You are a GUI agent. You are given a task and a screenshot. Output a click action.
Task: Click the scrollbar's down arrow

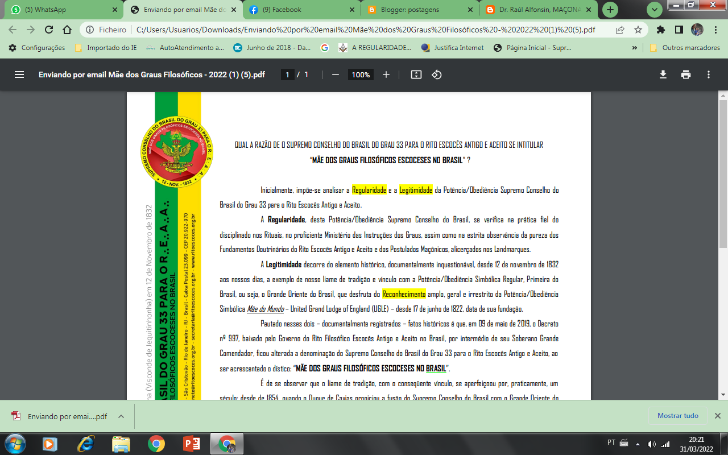click(x=723, y=394)
